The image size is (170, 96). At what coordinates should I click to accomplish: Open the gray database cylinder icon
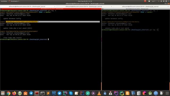tap(139, 93)
